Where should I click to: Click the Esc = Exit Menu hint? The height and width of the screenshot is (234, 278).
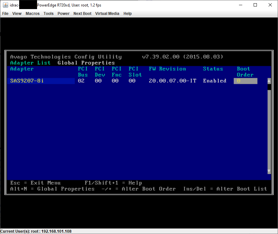click(35, 183)
